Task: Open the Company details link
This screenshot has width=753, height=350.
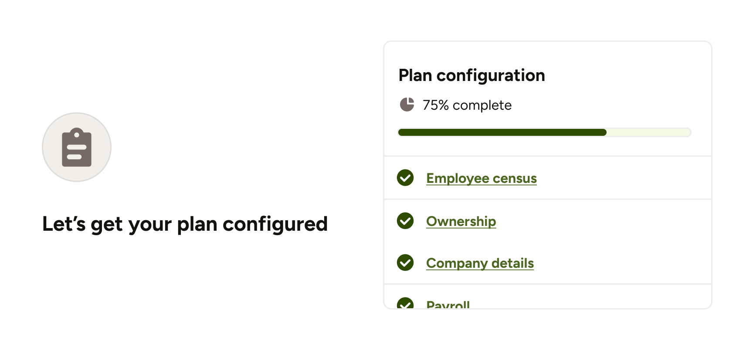Action: click(480, 263)
